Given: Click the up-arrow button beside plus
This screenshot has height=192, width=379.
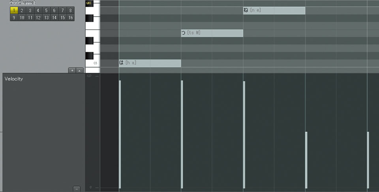Looking at the screenshot, I should tap(79, 70).
